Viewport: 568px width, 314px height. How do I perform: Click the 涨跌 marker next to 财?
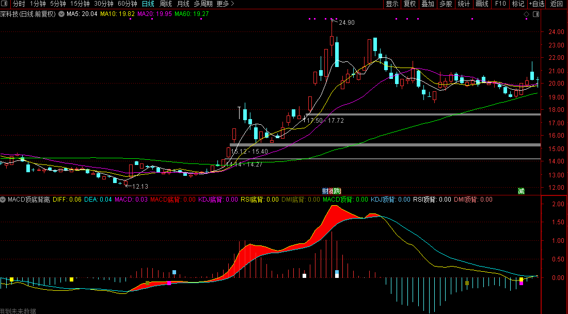[x=335, y=191]
